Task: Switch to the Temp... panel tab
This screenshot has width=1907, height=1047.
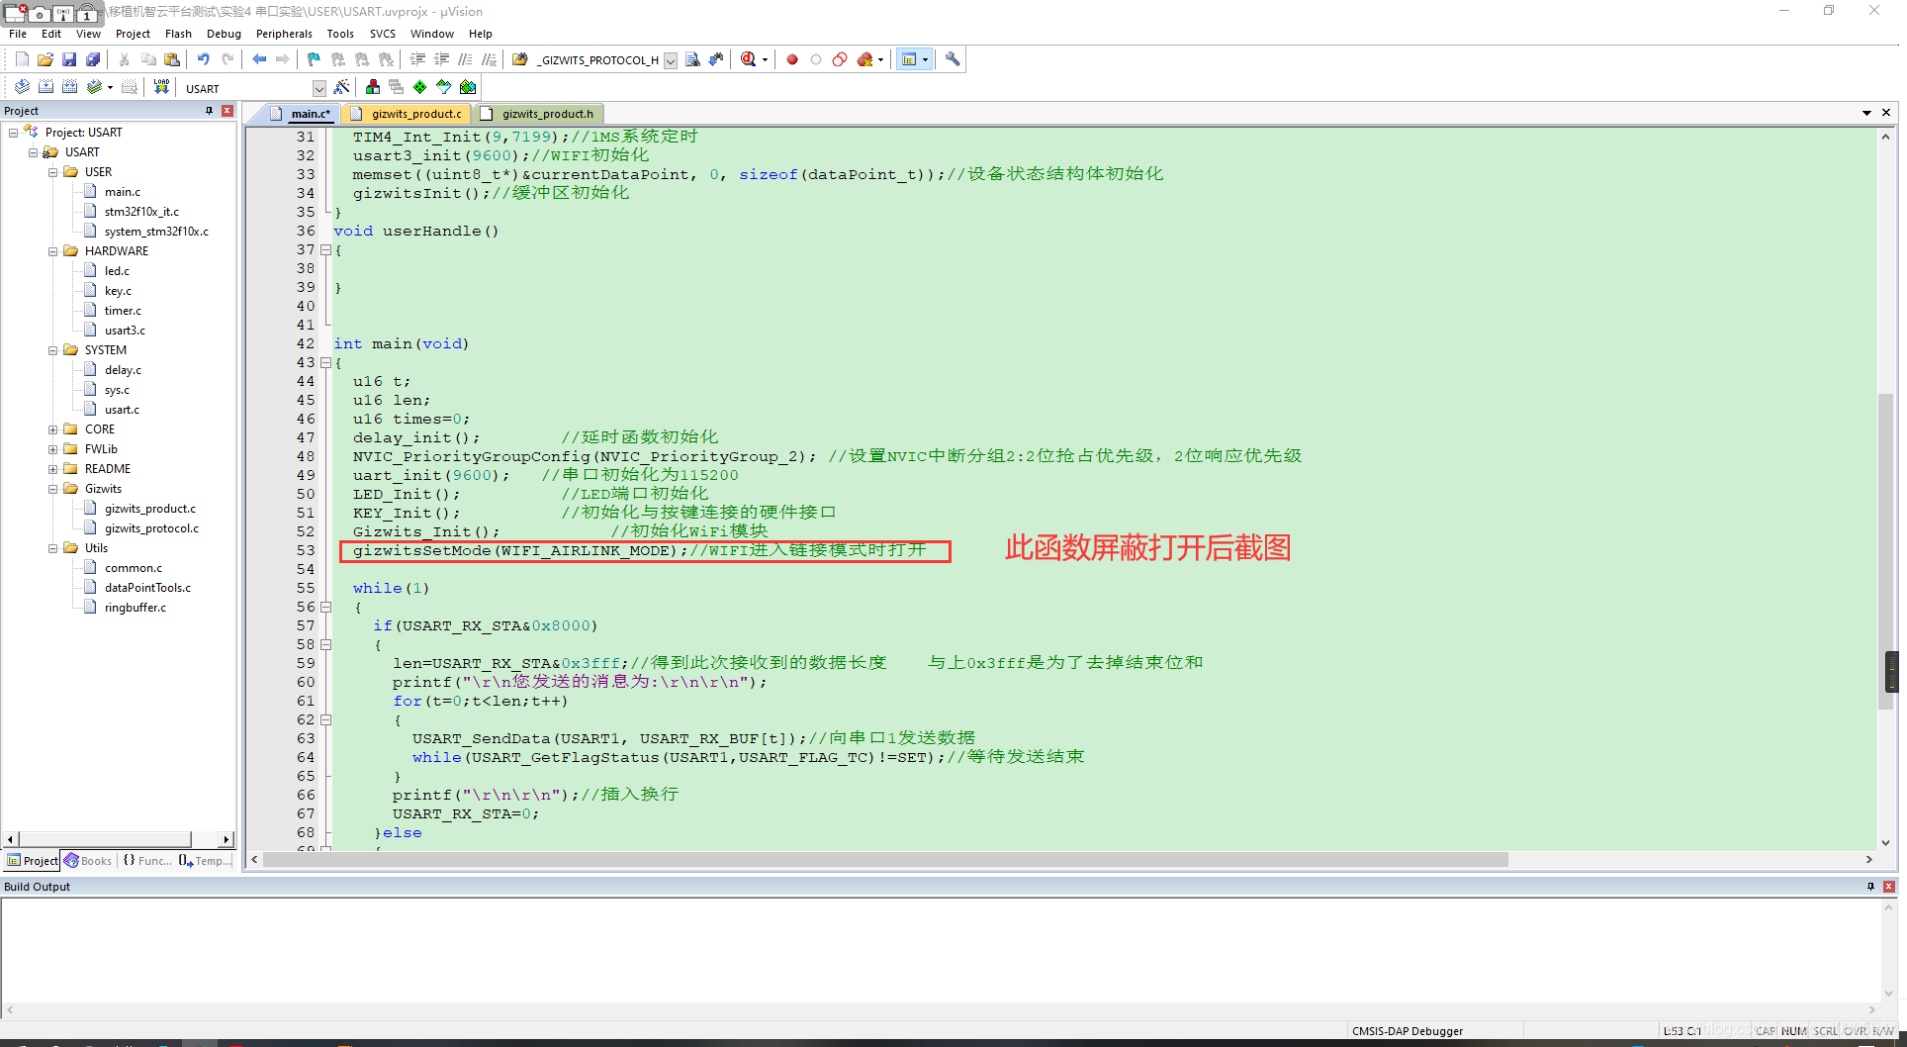Action: pos(205,861)
